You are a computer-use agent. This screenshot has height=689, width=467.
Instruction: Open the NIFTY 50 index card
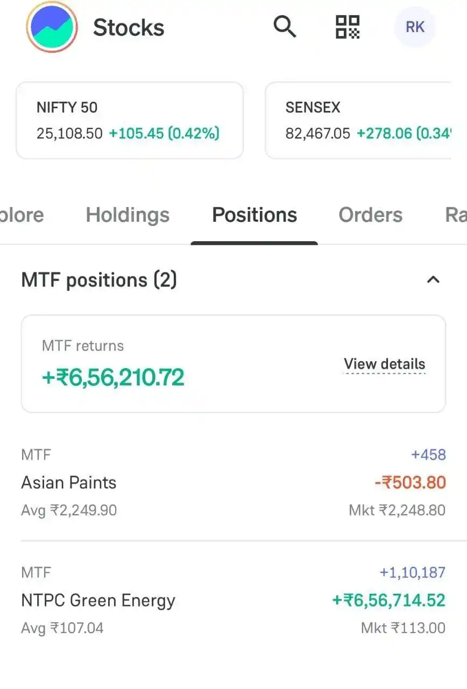pyautogui.click(x=130, y=121)
